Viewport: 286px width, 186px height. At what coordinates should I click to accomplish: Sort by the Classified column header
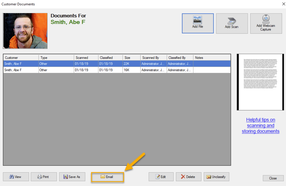tap(110, 58)
